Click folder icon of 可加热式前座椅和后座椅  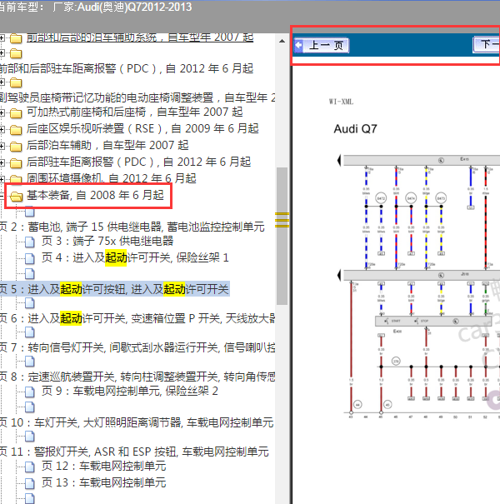point(16,113)
